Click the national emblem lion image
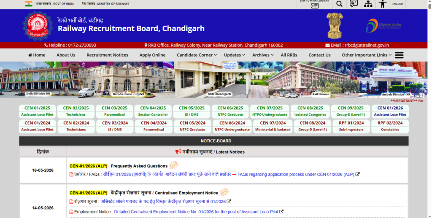 click(x=335, y=26)
